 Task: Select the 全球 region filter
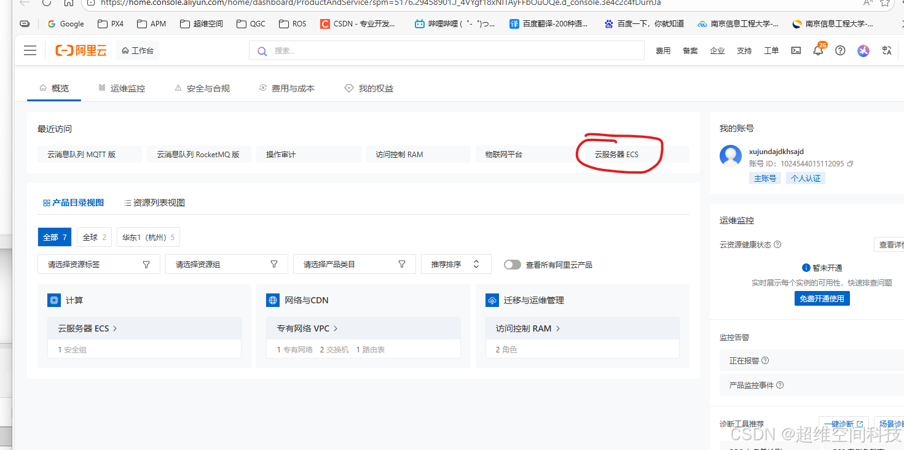[x=93, y=236]
